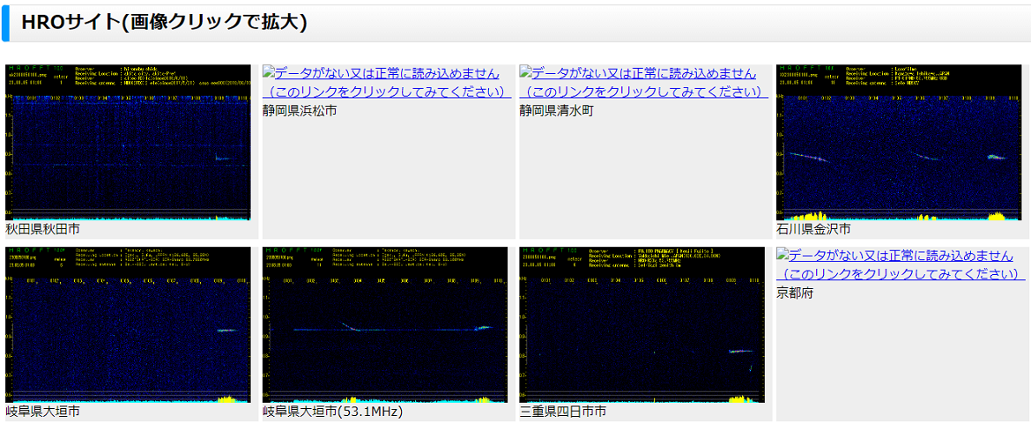Click the 三重県四日市市 caption text

tap(563, 412)
